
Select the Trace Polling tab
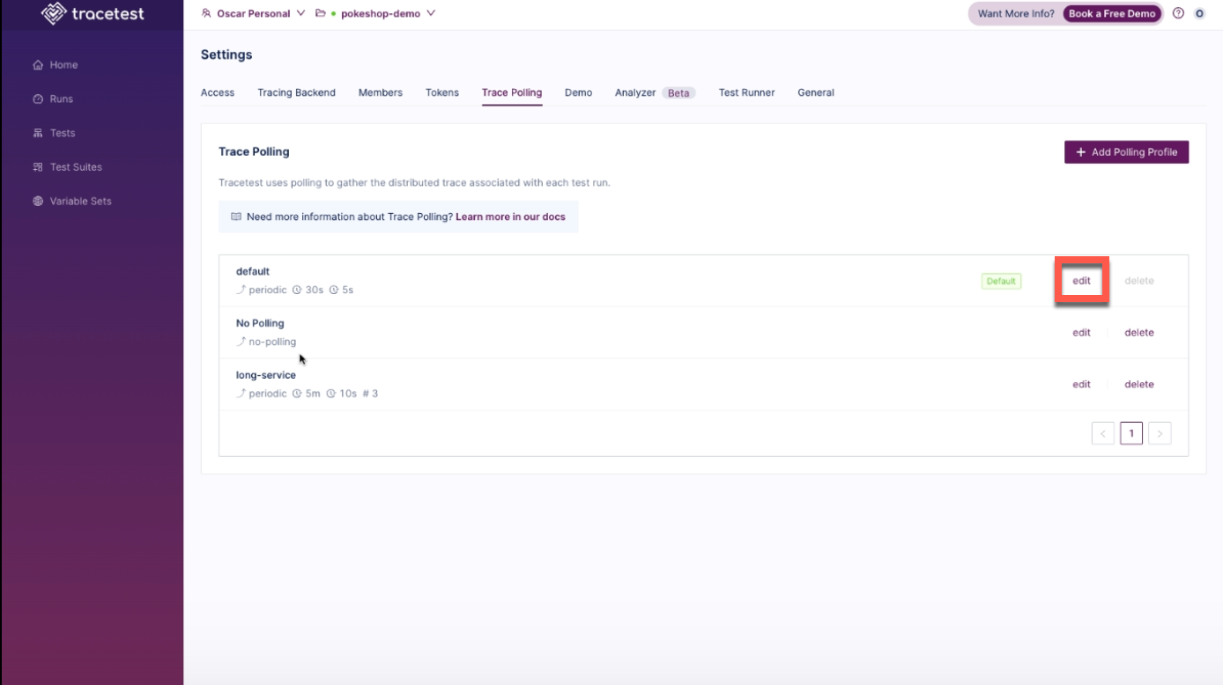[x=512, y=92]
